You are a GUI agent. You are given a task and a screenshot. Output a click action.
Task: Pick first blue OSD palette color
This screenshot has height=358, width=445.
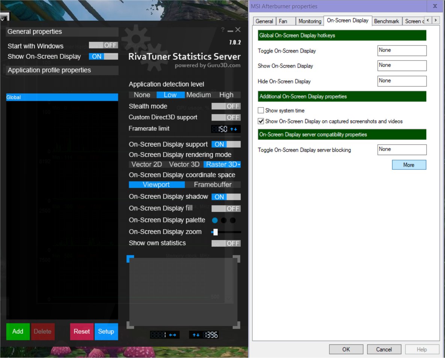click(x=215, y=220)
